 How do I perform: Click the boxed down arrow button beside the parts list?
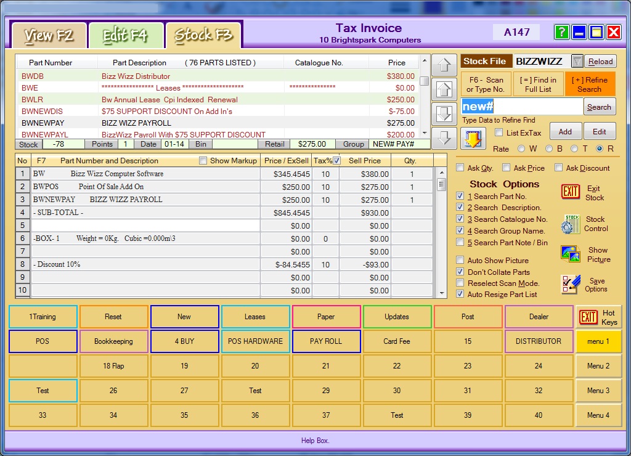click(444, 114)
